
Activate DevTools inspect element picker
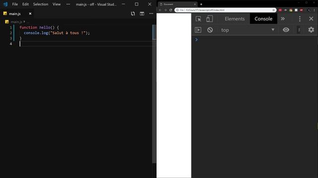click(198, 19)
